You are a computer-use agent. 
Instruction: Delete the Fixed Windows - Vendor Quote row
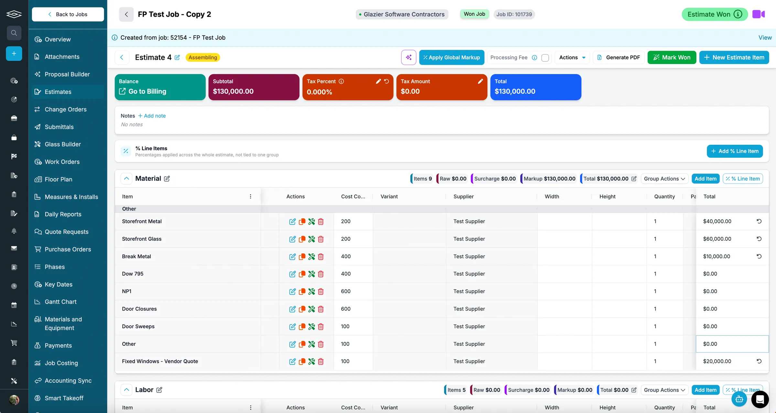click(321, 361)
